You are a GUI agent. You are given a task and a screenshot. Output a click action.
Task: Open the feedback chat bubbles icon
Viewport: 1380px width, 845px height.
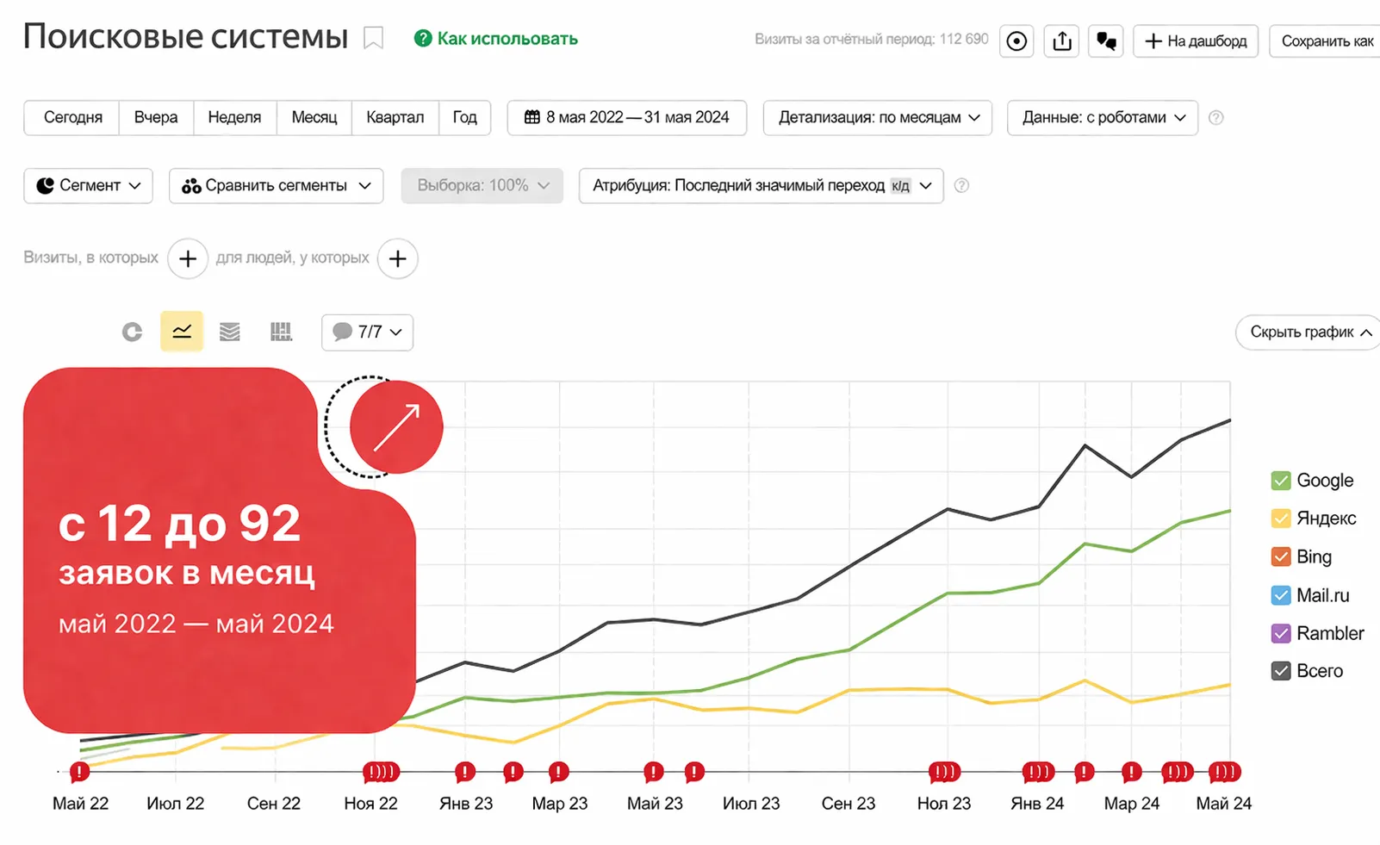click(x=1106, y=41)
